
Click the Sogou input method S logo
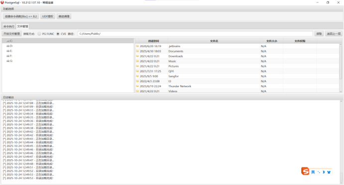tap(305, 171)
